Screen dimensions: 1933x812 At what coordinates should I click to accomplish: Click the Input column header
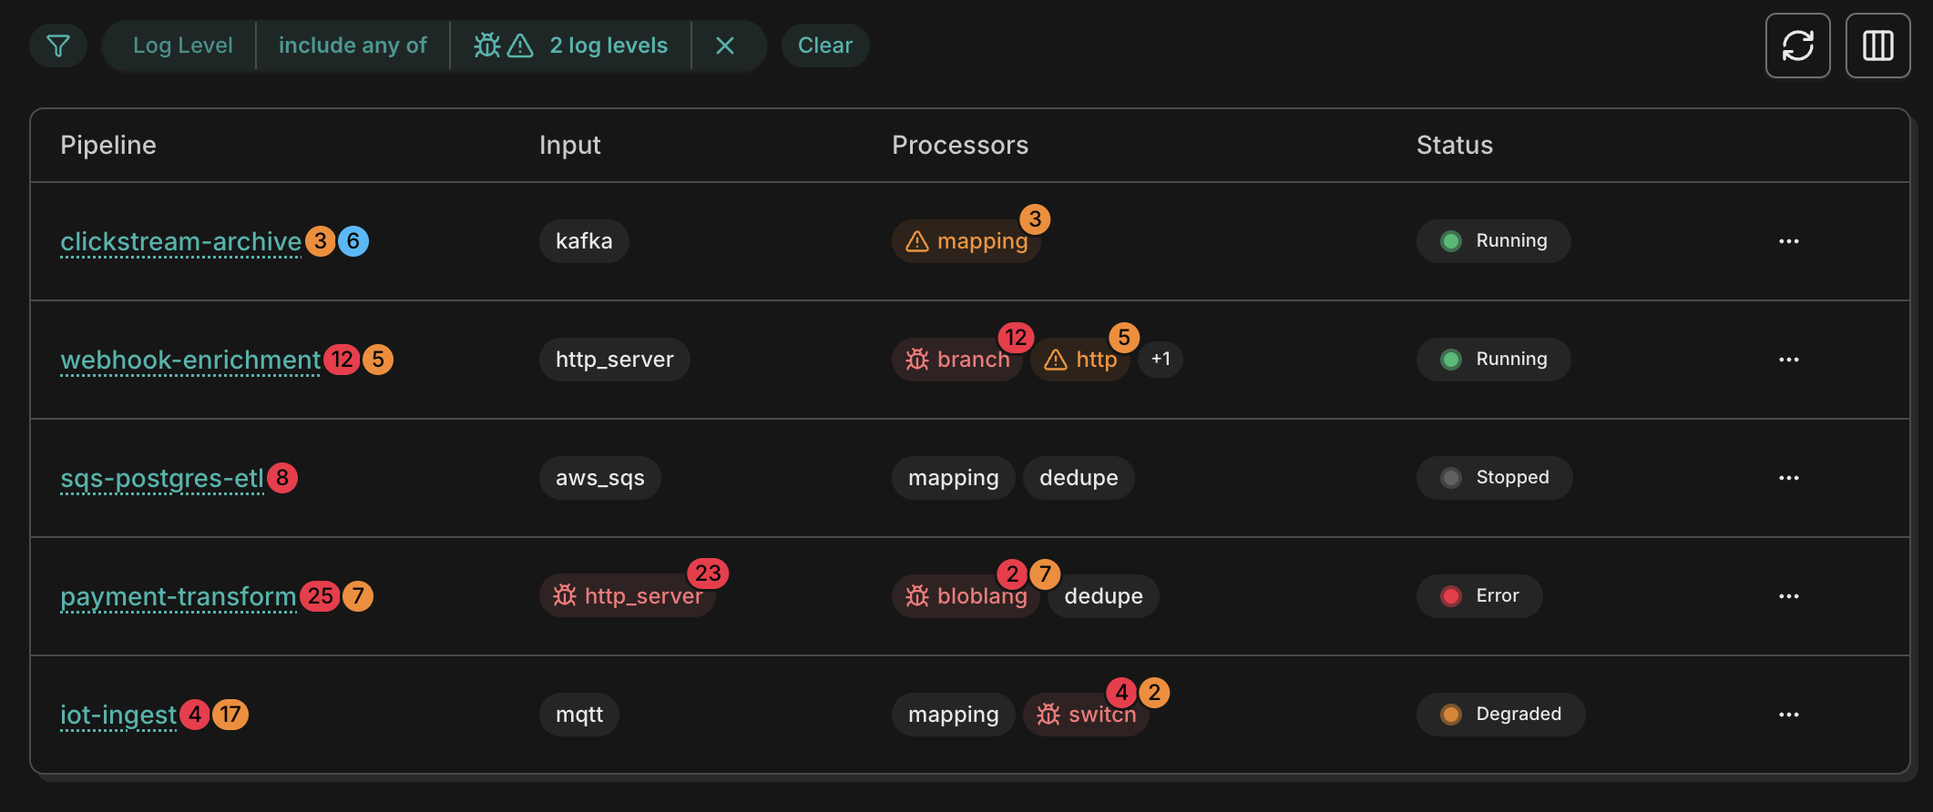pyautogui.click(x=570, y=146)
